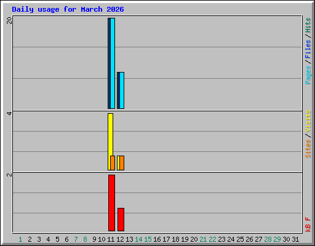Click the day 11 yellow visits bar
315x246 pixels.
click(x=110, y=141)
